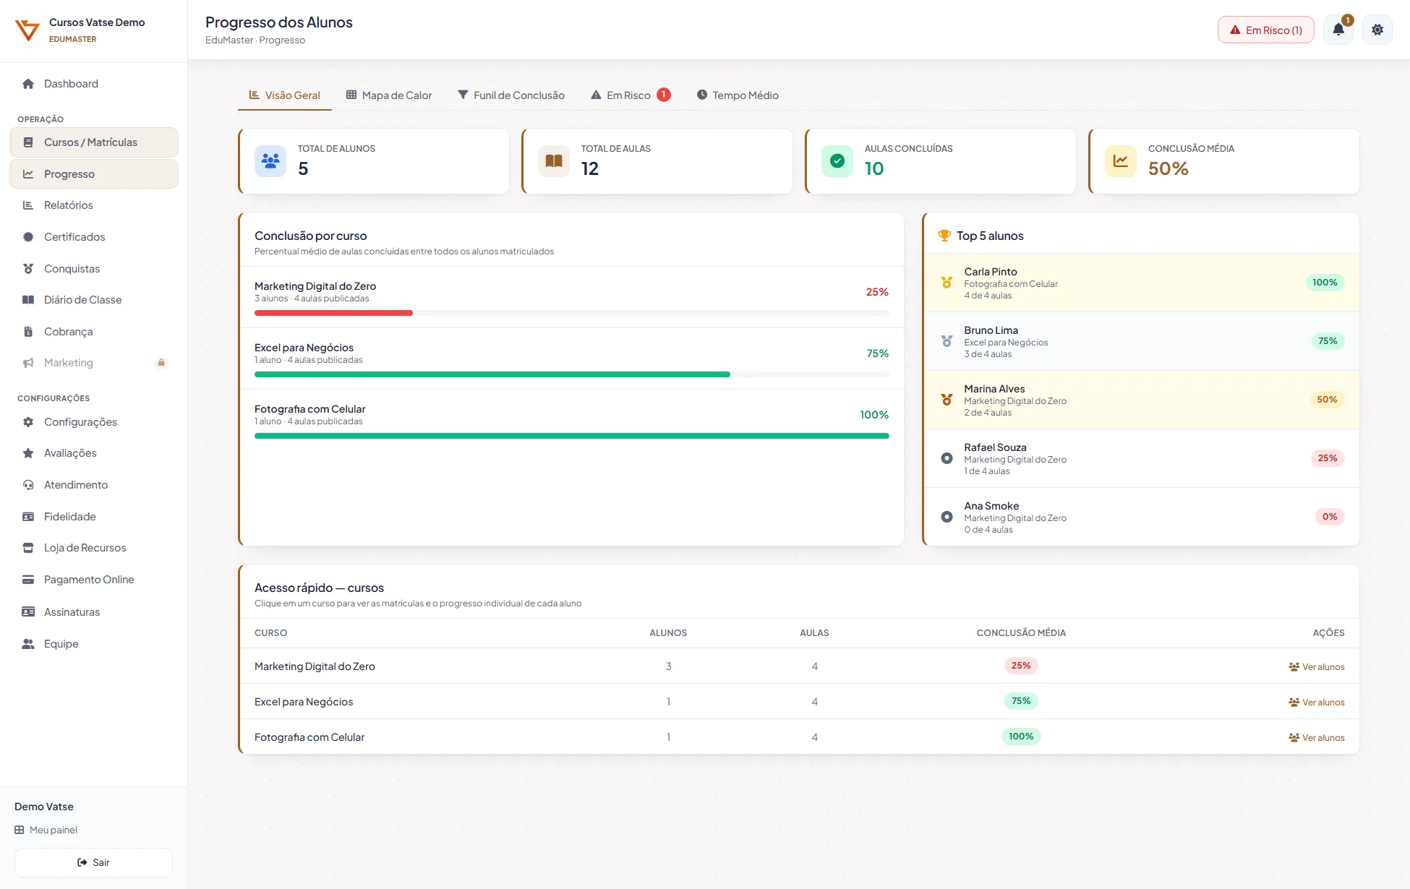Click the ALUNOS column header
1410x889 pixels.
point(668,633)
